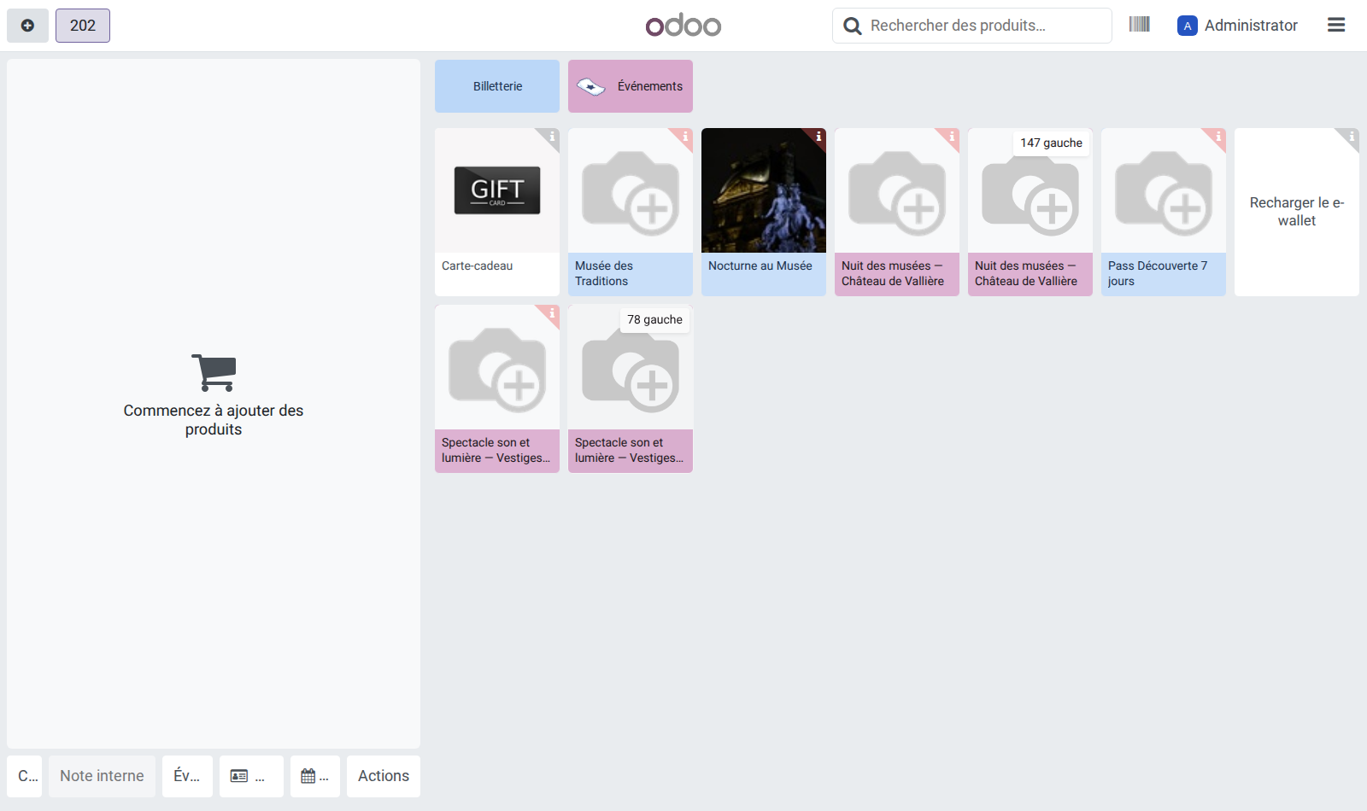Open the Administrator user name
The width and height of the screenshot is (1367, 811).
point(1251,26)
